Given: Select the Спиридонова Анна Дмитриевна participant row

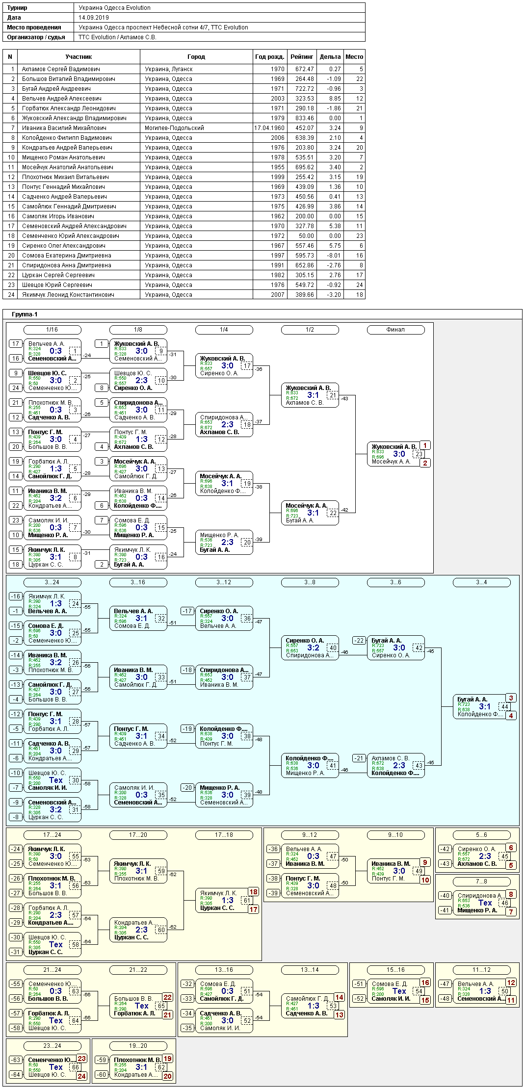Looking at the screenshot, I should [184, 265].
